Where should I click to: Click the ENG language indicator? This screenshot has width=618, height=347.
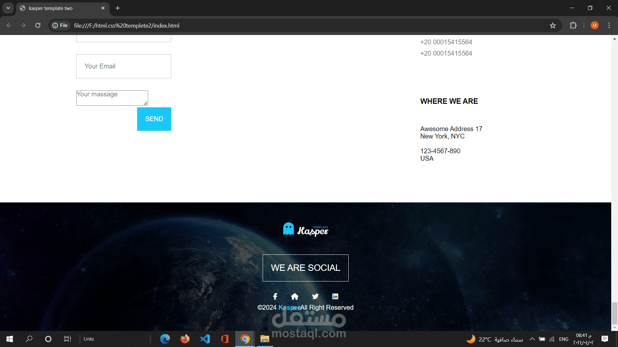click(564, 339)
